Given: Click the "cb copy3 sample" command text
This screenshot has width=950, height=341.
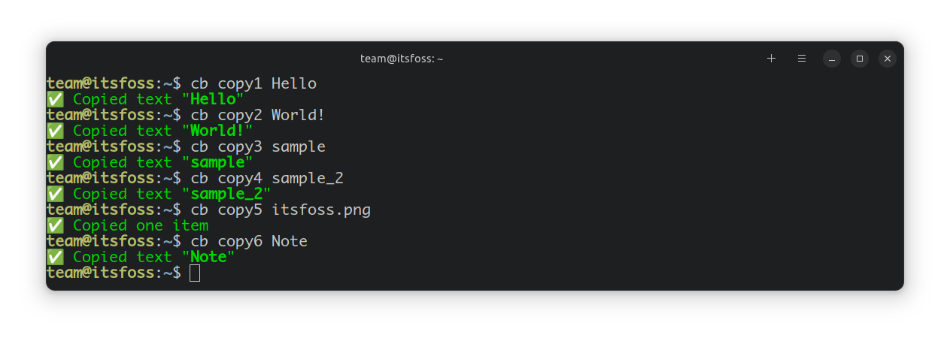Looking at the screenshot, I should tap(257, 146).
